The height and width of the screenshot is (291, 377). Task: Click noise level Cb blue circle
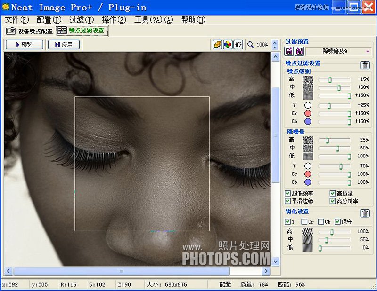308,122
